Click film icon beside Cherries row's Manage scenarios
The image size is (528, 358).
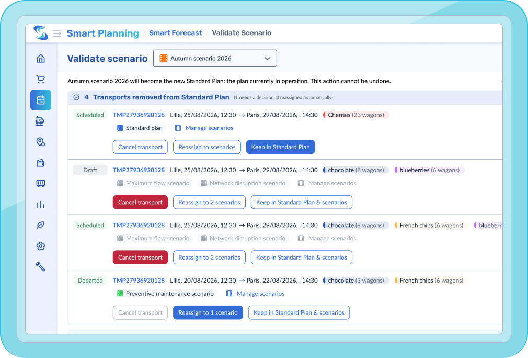click(x=178, y=128)
